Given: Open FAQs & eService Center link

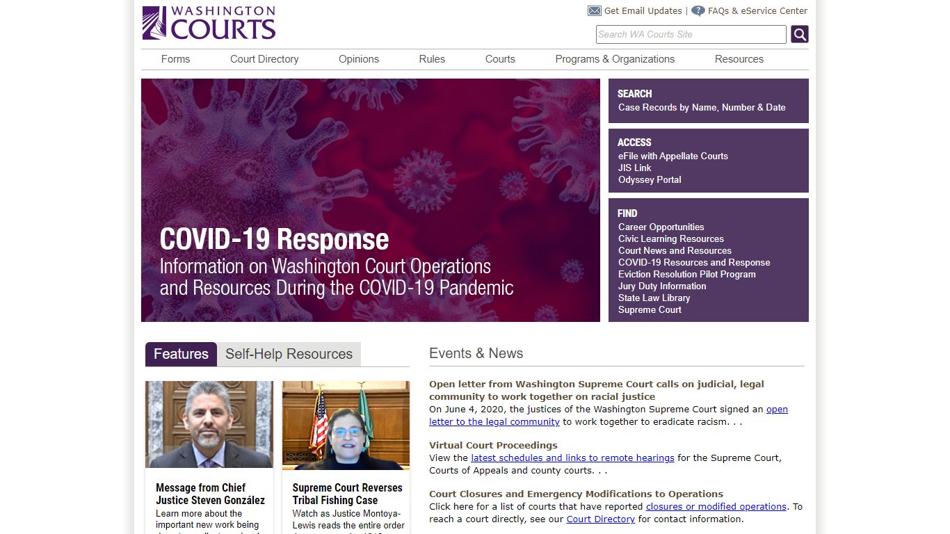Looking at the screenshot, I should click(758, 11).
